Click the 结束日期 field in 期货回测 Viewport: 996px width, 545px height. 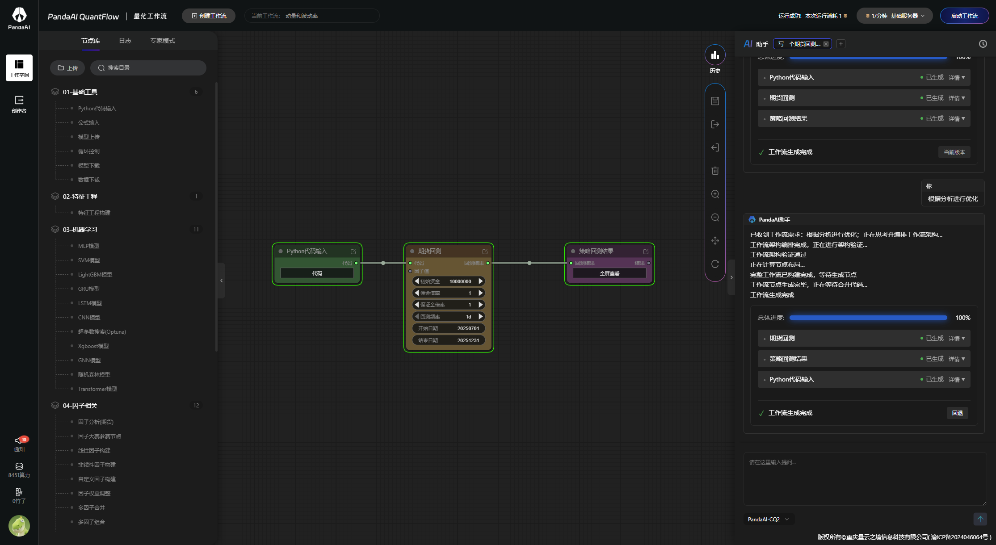coord(449,340)
